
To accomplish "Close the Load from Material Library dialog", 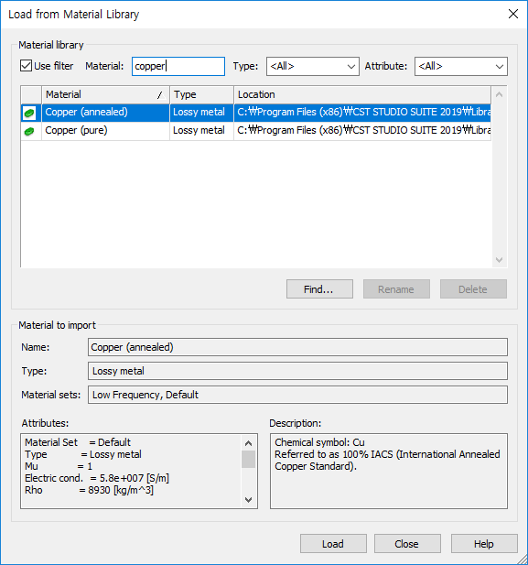I will 512,14.
